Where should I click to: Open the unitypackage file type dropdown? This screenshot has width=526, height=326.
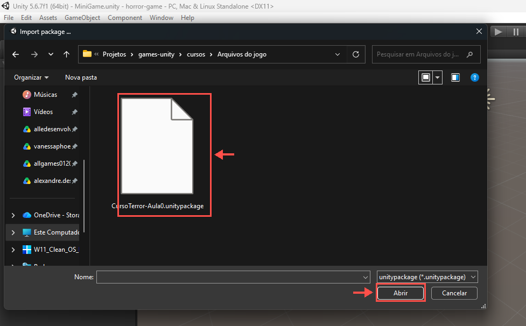tap(427, 277)
